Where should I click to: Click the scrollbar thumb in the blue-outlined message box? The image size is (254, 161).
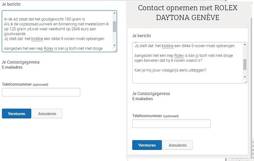coord(114,26)
